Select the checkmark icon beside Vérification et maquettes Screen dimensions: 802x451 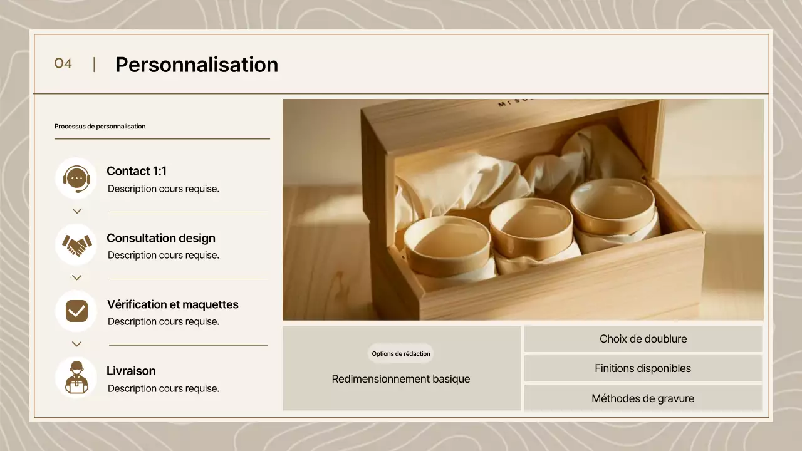[76, 311]
